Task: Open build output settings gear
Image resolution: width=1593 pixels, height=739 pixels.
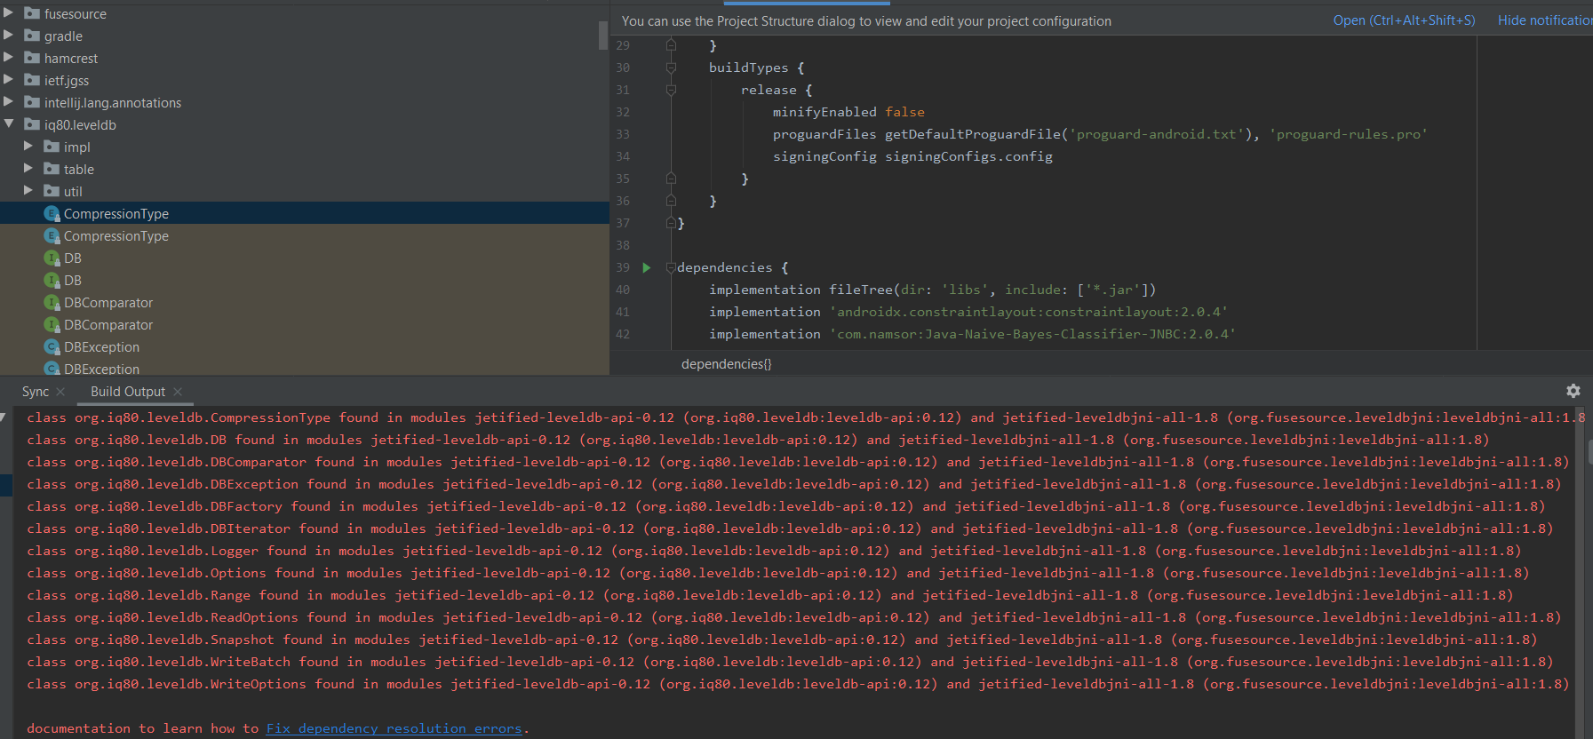Action: [x=1573, y=391]
